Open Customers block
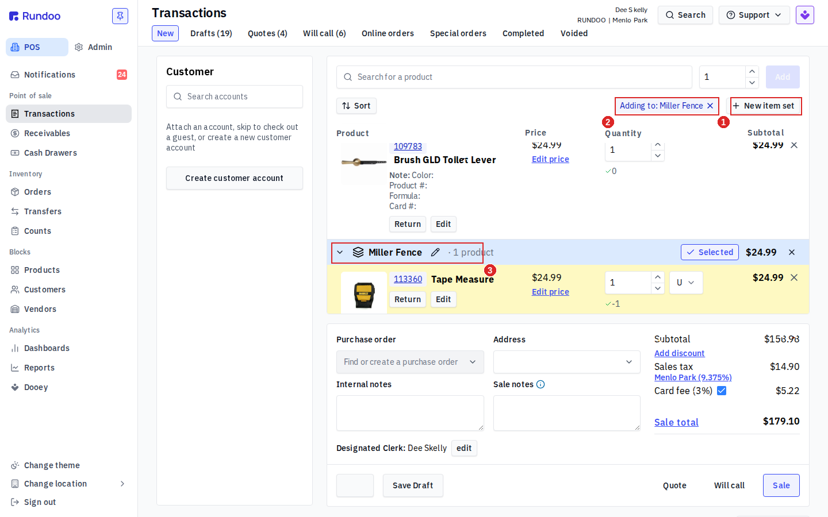The image size is (828, 517). (x=69, y=290)
